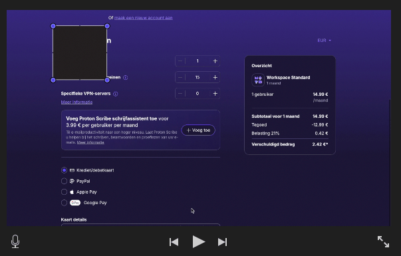Open Meer informatie link in Scribe card
This screenshot has width=401, height=256.
90,142
